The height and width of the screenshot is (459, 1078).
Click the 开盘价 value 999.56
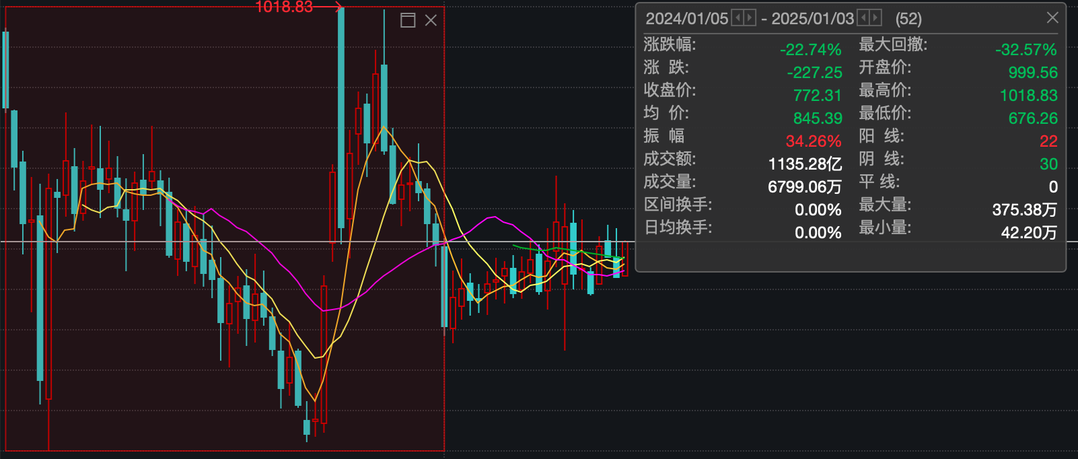[x=1033, y=73]
